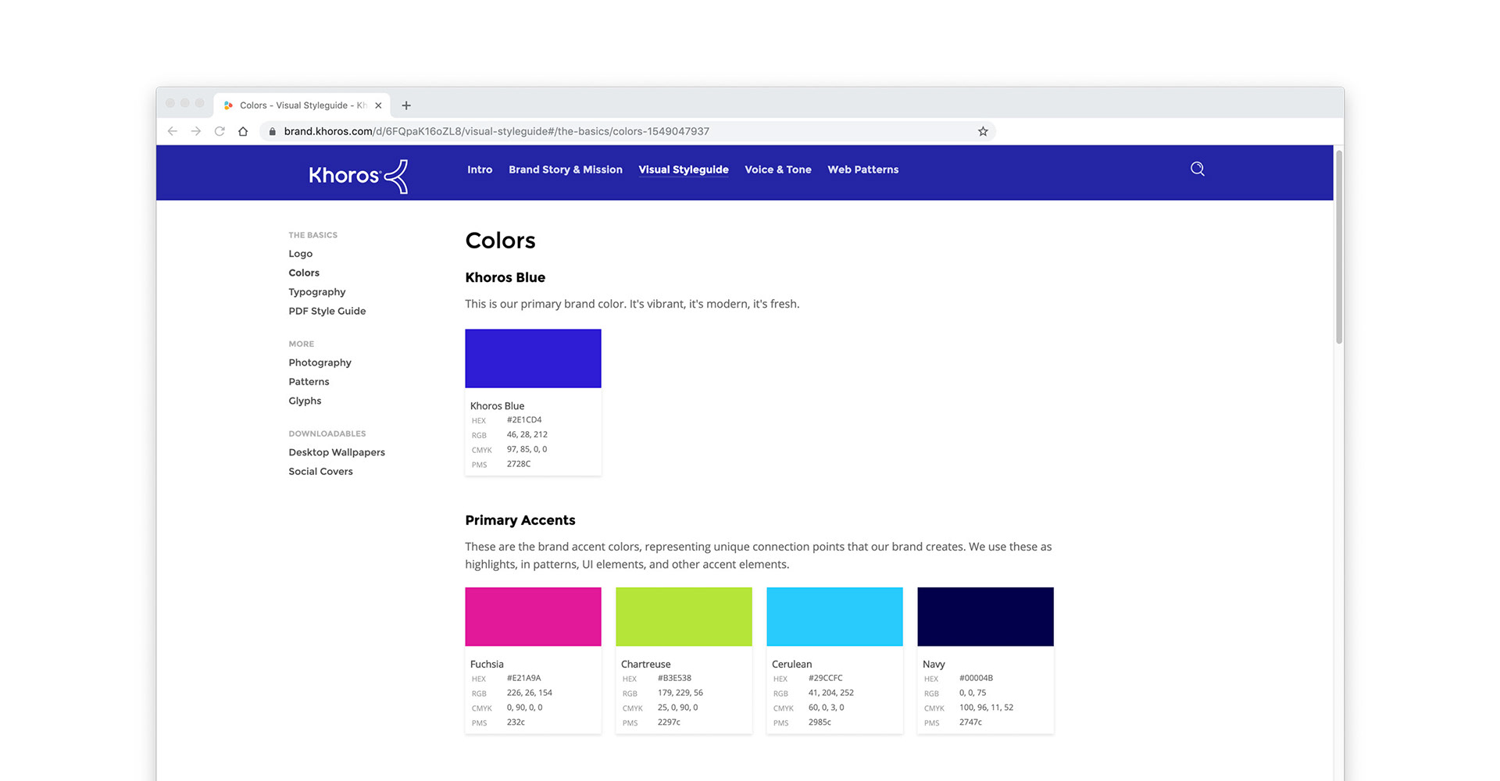The height and width of the screenshot is (781, 1500).
Task: Select the Colors - Visual Styleguide browser tab
Action: click(x=302, y=105)
